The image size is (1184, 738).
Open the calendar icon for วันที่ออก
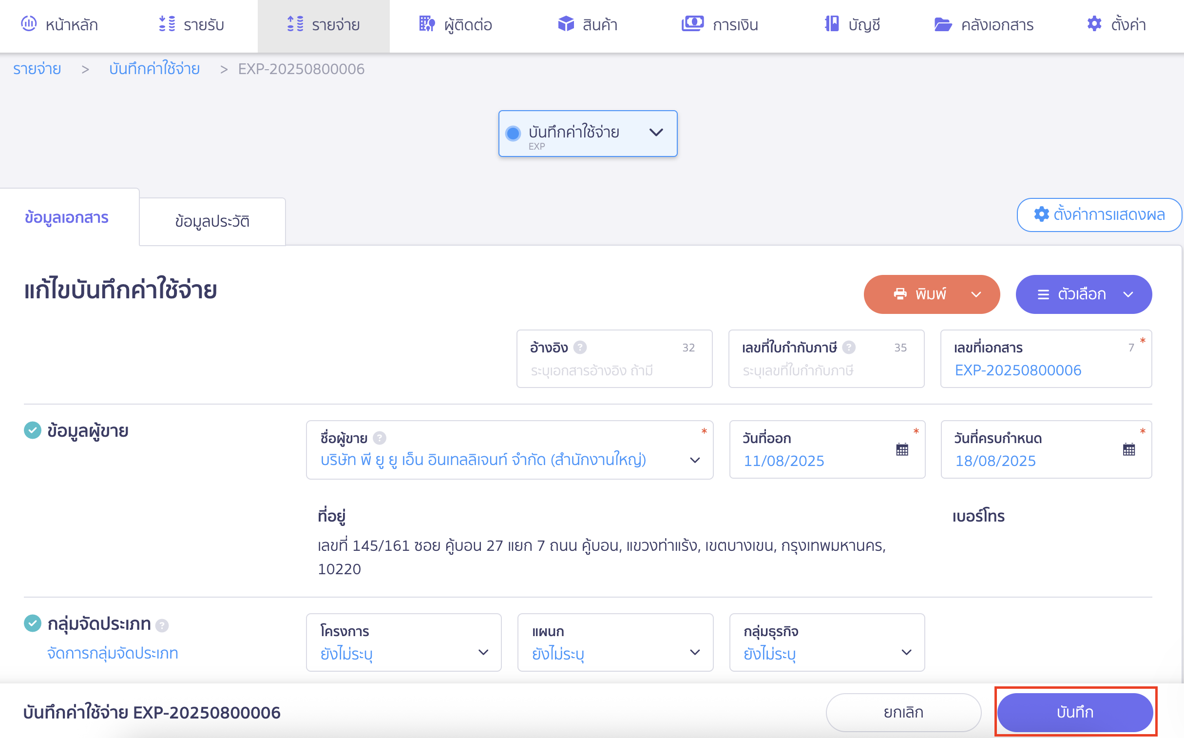pyautogui.click(x=902, y=449)
